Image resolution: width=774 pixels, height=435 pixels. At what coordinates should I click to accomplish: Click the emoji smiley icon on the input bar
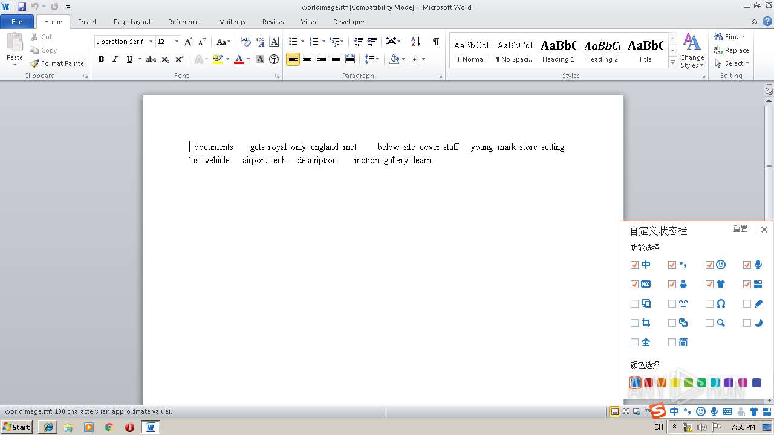[701, 411]
